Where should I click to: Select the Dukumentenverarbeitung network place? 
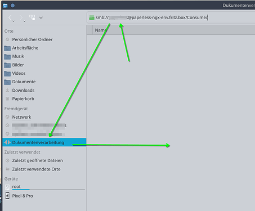click(44, 142)
